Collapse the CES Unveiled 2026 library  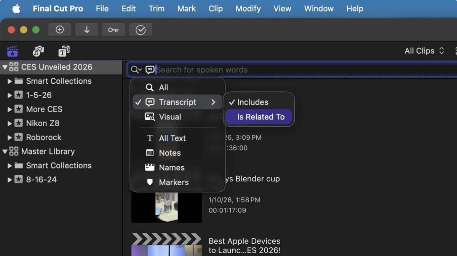[5, 67]
